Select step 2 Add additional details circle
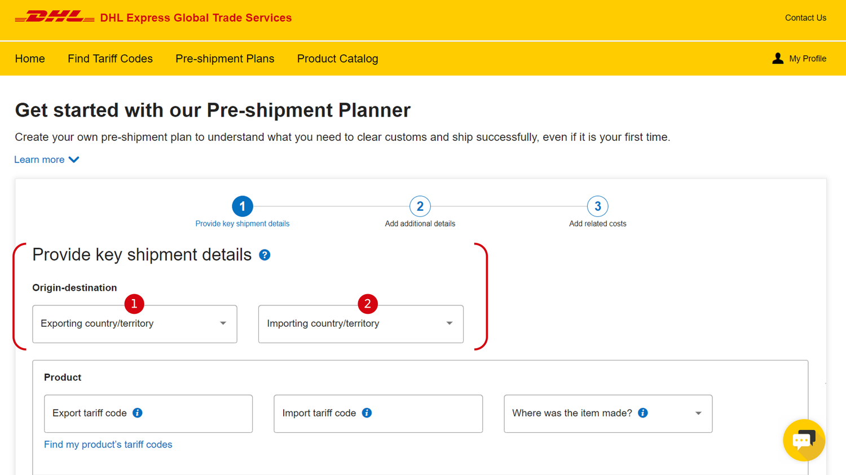This screenshot has width=846, height=475. 420,206
